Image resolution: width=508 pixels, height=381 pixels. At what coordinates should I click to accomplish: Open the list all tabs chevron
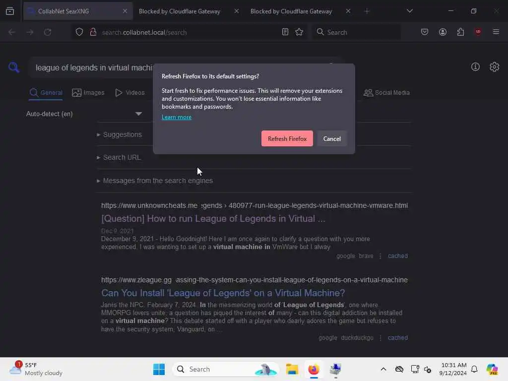[x=409, y=11]
